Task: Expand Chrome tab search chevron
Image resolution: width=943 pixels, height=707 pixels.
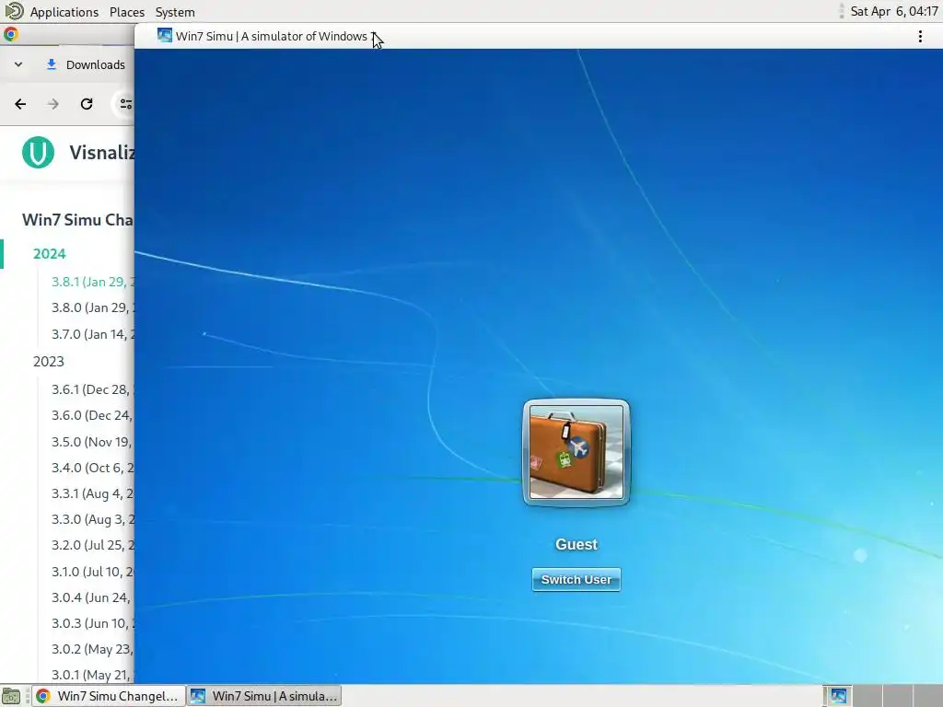Action: click(x=18, y=64)
